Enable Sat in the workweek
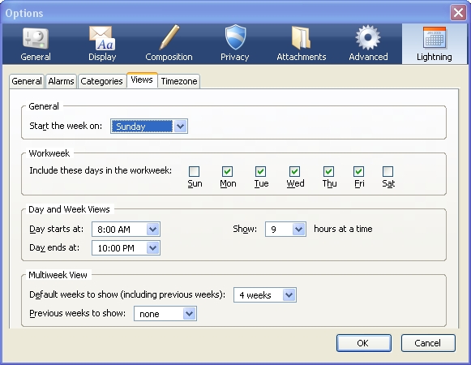Screen dimensions: 471x365 [x=388, y=172]
